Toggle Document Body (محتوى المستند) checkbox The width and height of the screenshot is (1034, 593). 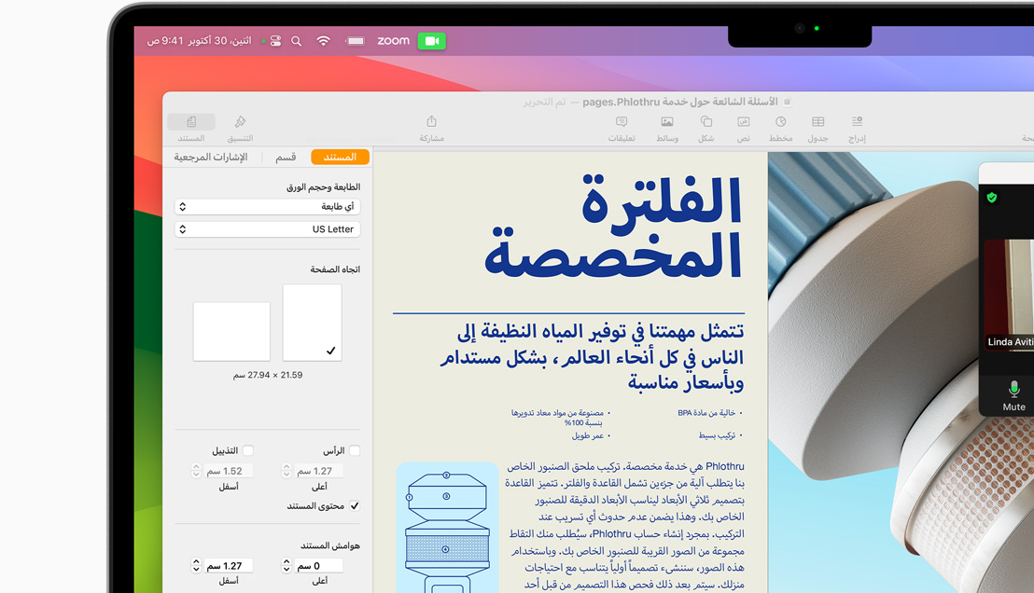pos(355,506)
